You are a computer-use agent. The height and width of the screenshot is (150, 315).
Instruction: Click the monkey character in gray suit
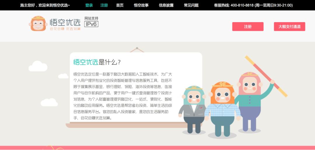pos(192,110)
